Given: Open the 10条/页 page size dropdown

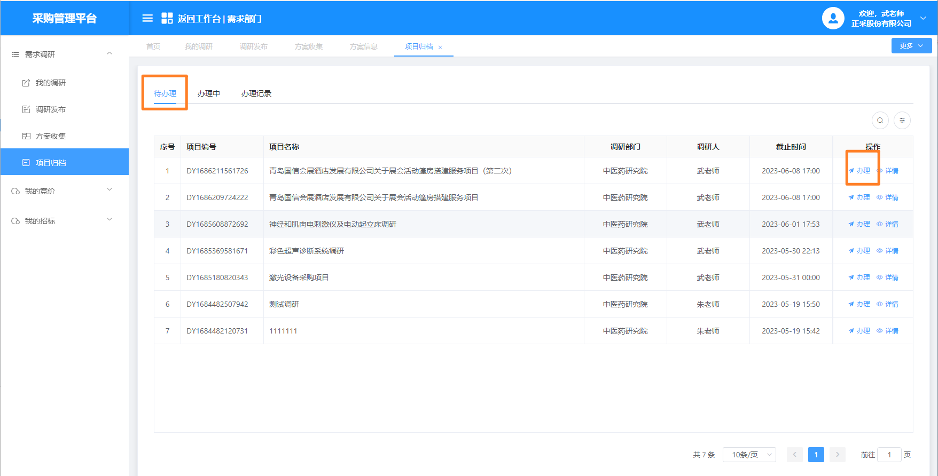Looking at the screenshot, I should point(749,455).
